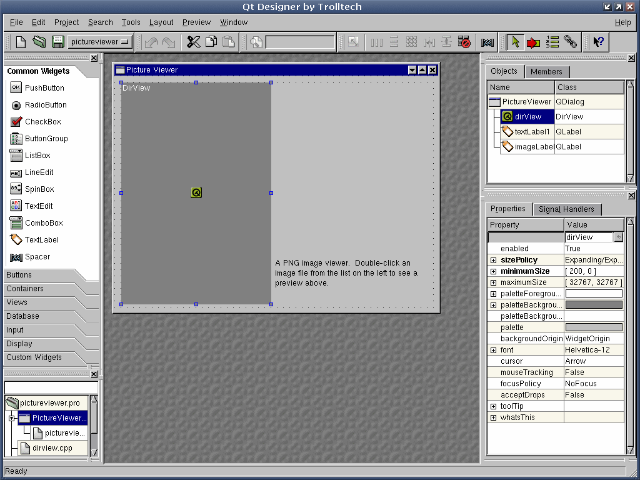Click the Break Layout icon
640x480 pixels.
tap(464, 42)
